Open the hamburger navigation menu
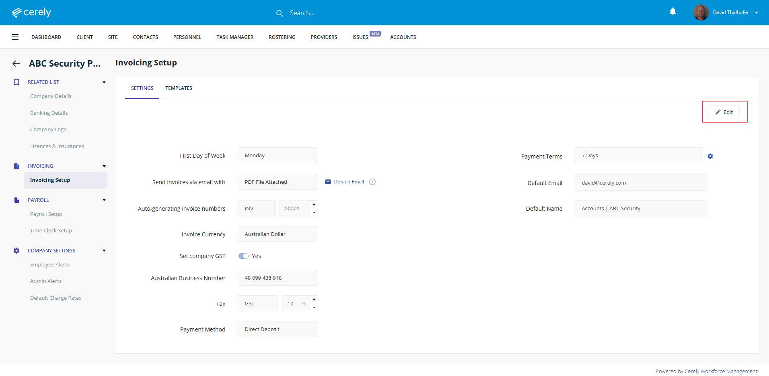 click(15, 37)
